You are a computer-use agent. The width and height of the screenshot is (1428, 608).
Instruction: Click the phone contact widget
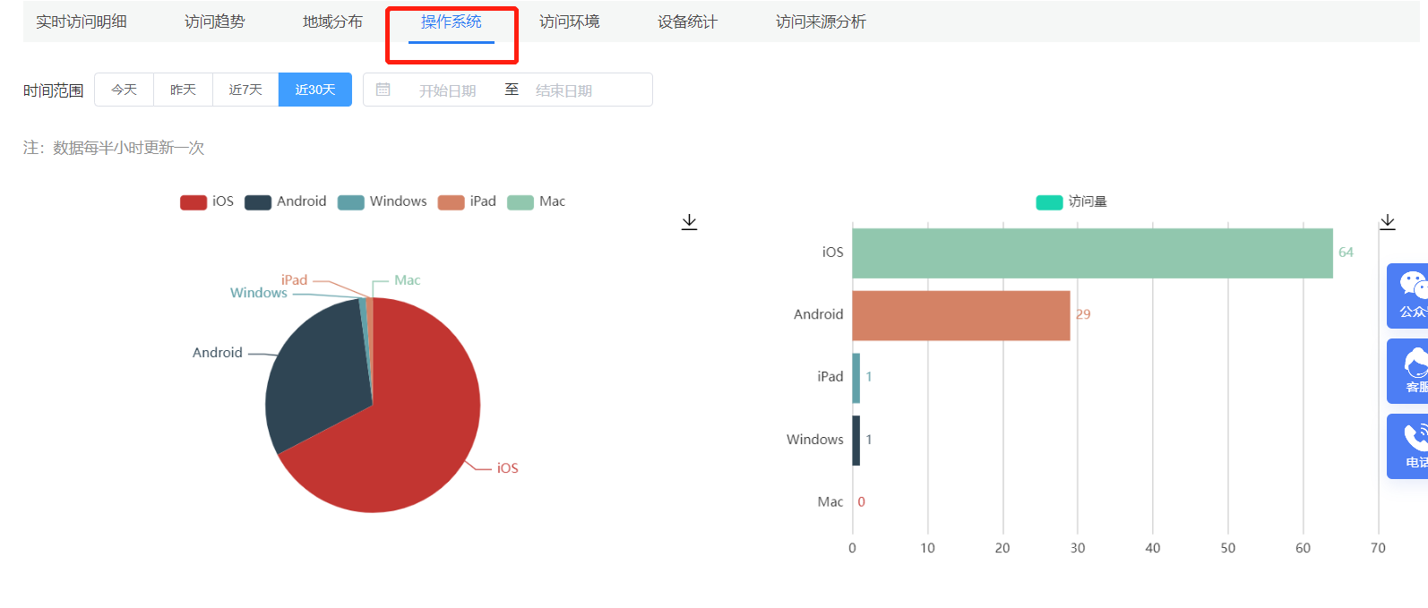point(1409,446)
